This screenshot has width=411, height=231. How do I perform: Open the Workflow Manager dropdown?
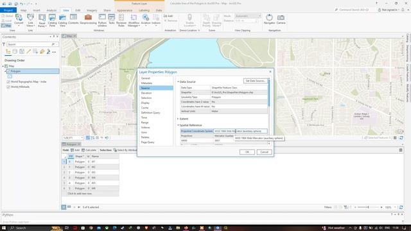pos(134,21)
